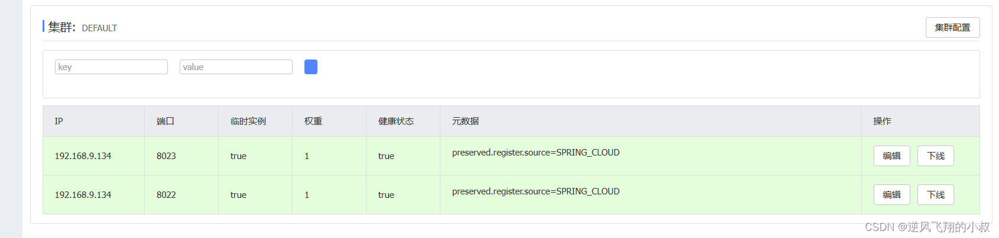Focus the key filter input field
The height and width of the screenshot is (238, 999).
(x=111, y=67)
